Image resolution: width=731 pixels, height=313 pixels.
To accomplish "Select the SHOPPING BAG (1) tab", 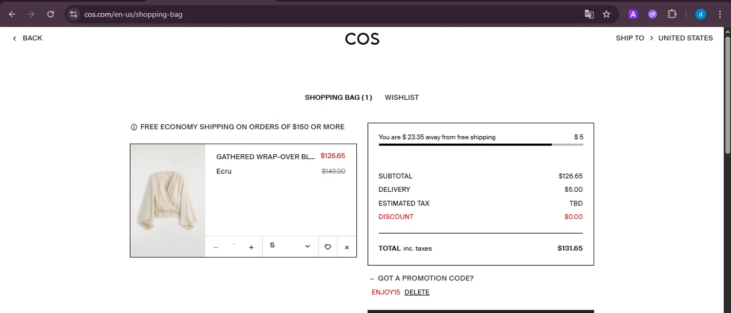I will tap(338, 97).
